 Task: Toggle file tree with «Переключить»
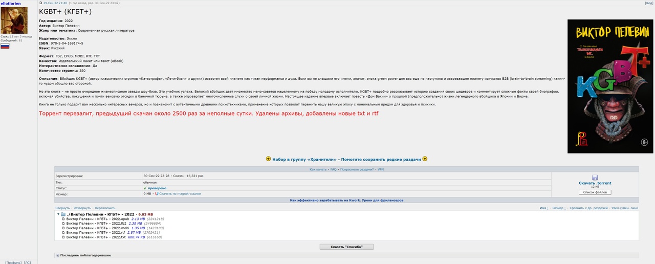[105, 208]
